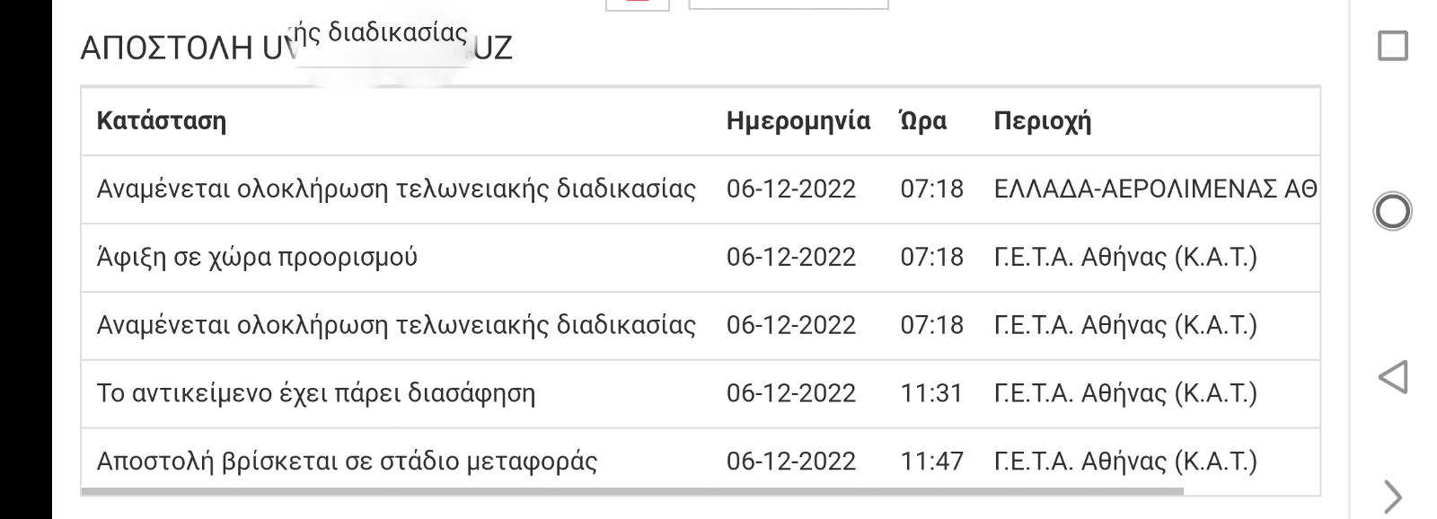This screenshot has height=519, width=1437.
Task: Select the Ημερομηνία column header
Action: coord(798,121)
